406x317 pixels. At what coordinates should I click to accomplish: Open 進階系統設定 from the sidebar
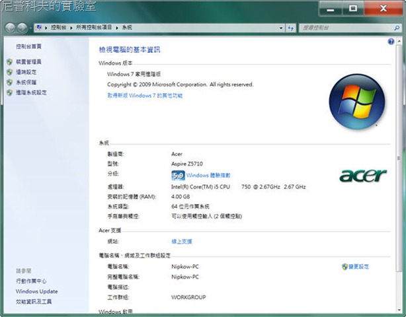(x=31, y=92)
